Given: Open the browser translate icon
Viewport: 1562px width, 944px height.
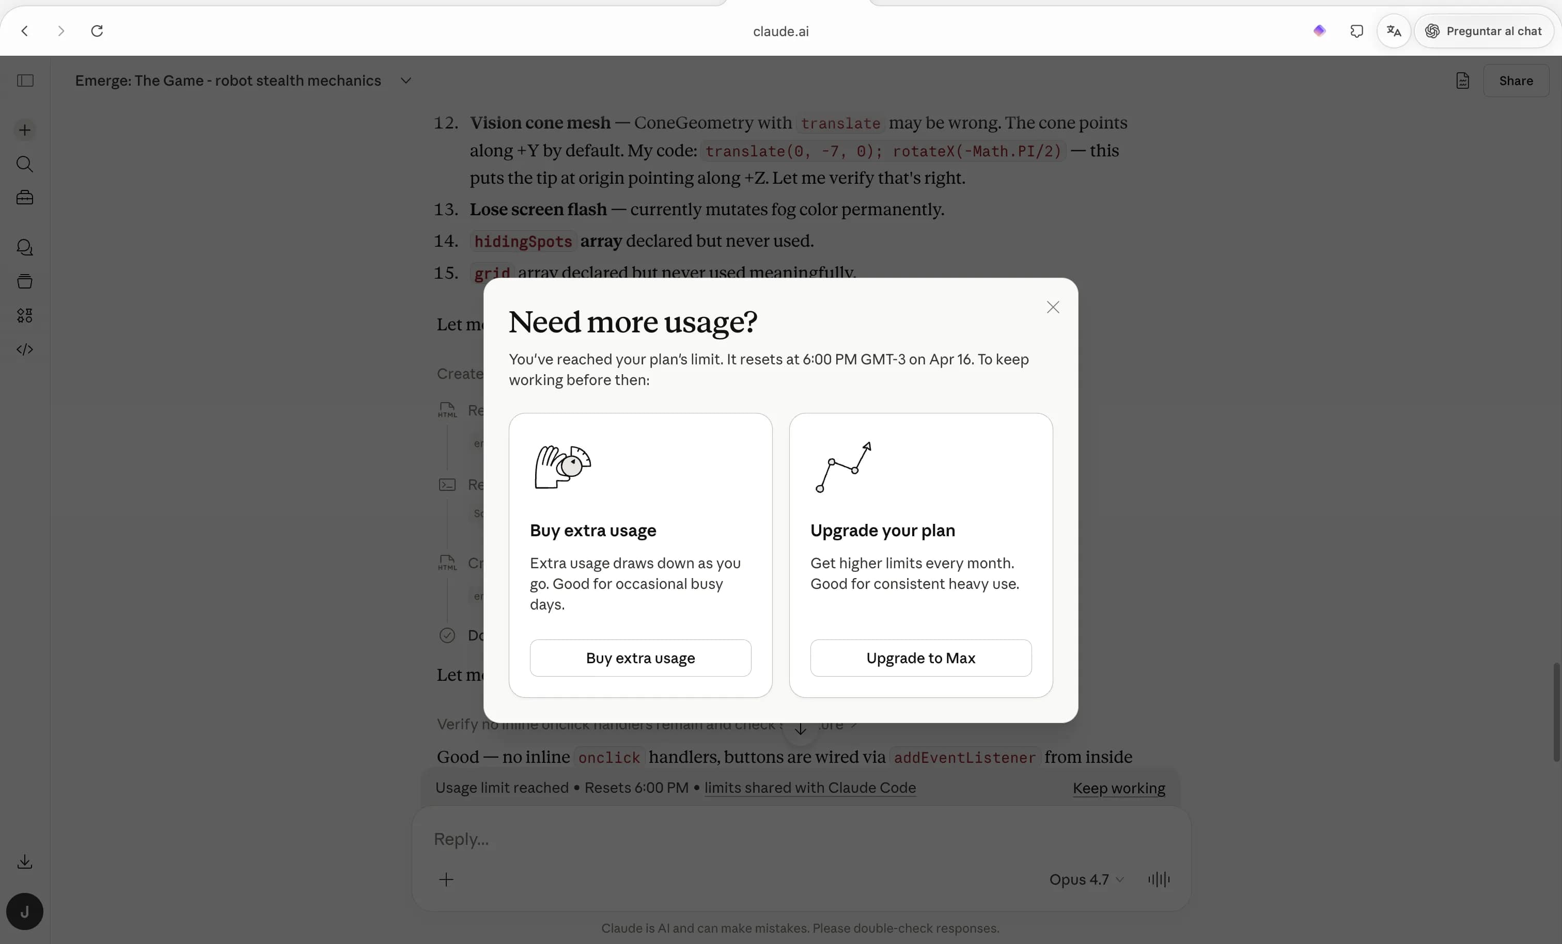Looking at the screenshot, I should pos(1394,31).
